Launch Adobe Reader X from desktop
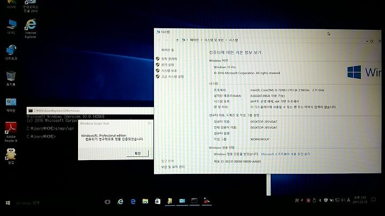 (x=11, y=132)
